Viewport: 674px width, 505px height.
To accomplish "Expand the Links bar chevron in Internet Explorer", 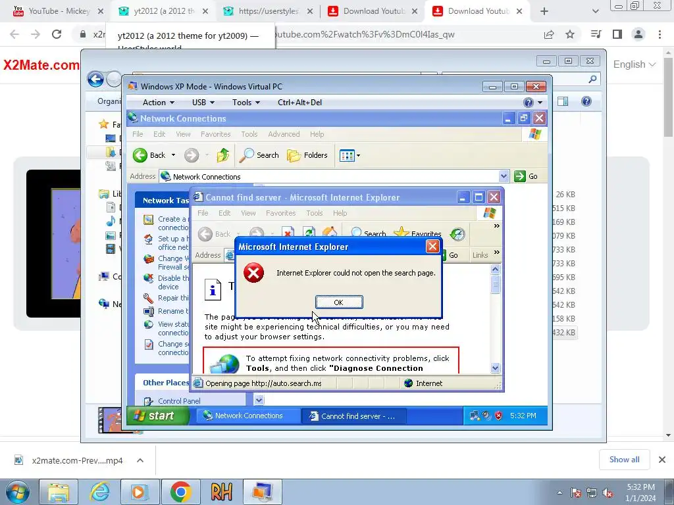I will pyautogui.click(x=496, y=252).
